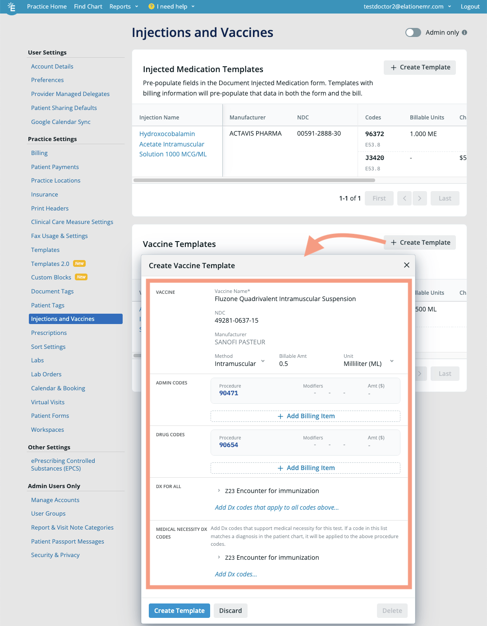487x626 pixels.
Task: Click the blue Create Template button in dialog
Action: click(179, 611)
